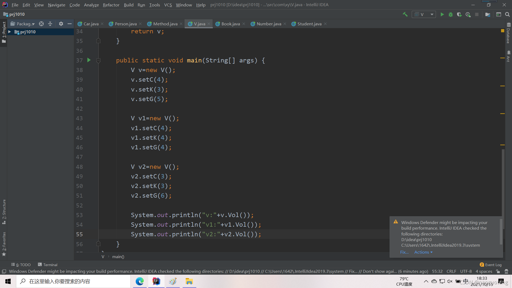Toggle the Favorites tool window
This screenshot has height=288, width=512.
pyautogui.click(x=4, y=243)
